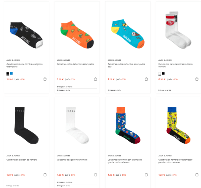Open orange pizza sock product image
Image resolution: width=201 pixels, height=188 pixels.
point(77,35)
